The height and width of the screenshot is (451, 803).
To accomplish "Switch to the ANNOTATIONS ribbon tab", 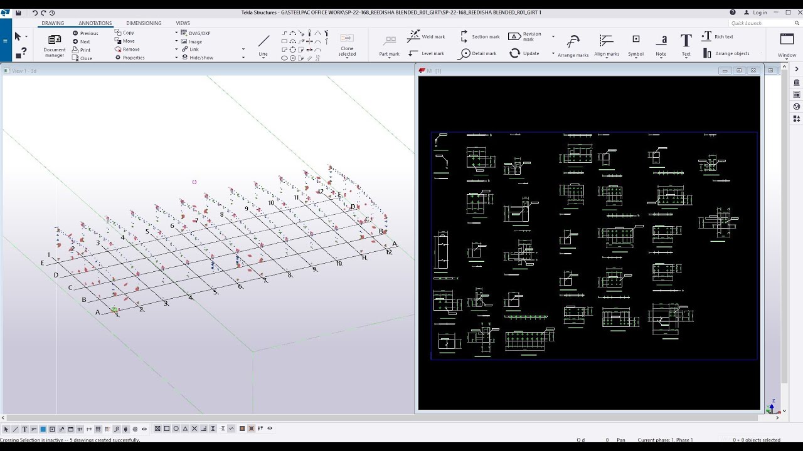I will click(x=95, y=23).
